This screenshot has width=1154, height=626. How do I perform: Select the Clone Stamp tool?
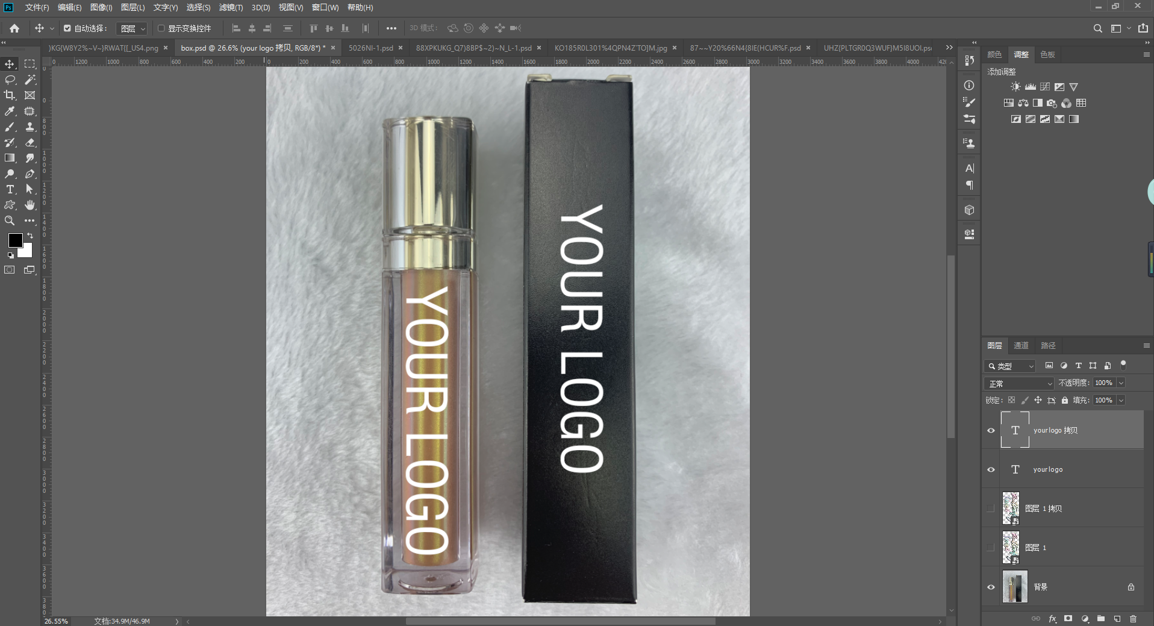click(30, 127)
